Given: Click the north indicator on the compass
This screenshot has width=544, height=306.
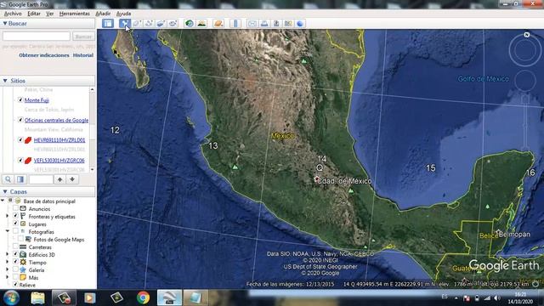Looking at the screenshot, I should (x=527, y=35).
